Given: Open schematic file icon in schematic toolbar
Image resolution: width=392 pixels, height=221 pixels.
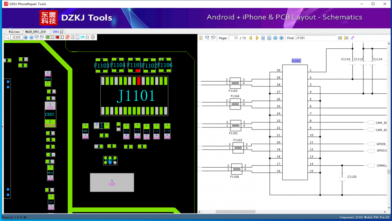Looking at the screenshot, I should pos(201,38).
